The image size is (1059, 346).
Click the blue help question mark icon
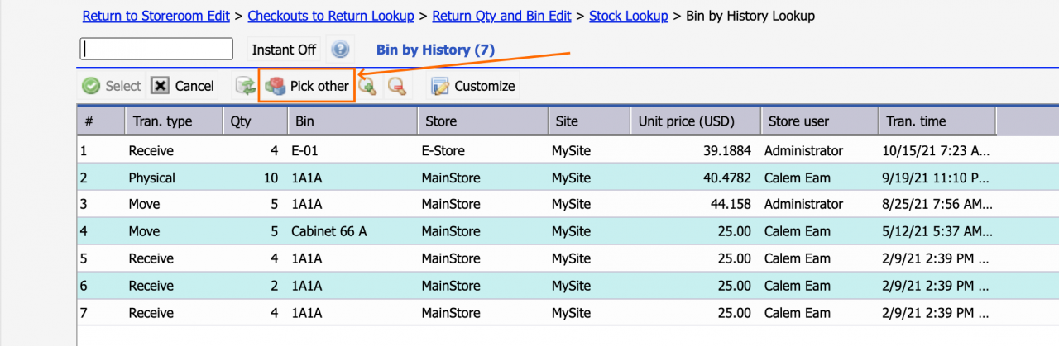click(340, 50)
